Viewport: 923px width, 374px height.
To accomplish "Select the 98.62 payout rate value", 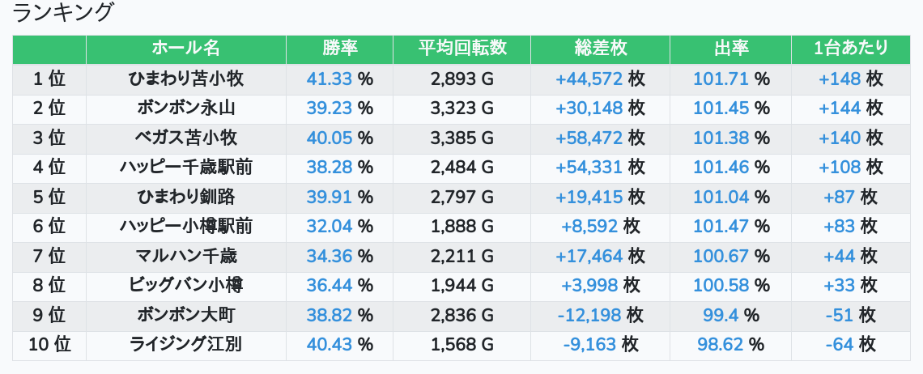I will tap(720, 345).
